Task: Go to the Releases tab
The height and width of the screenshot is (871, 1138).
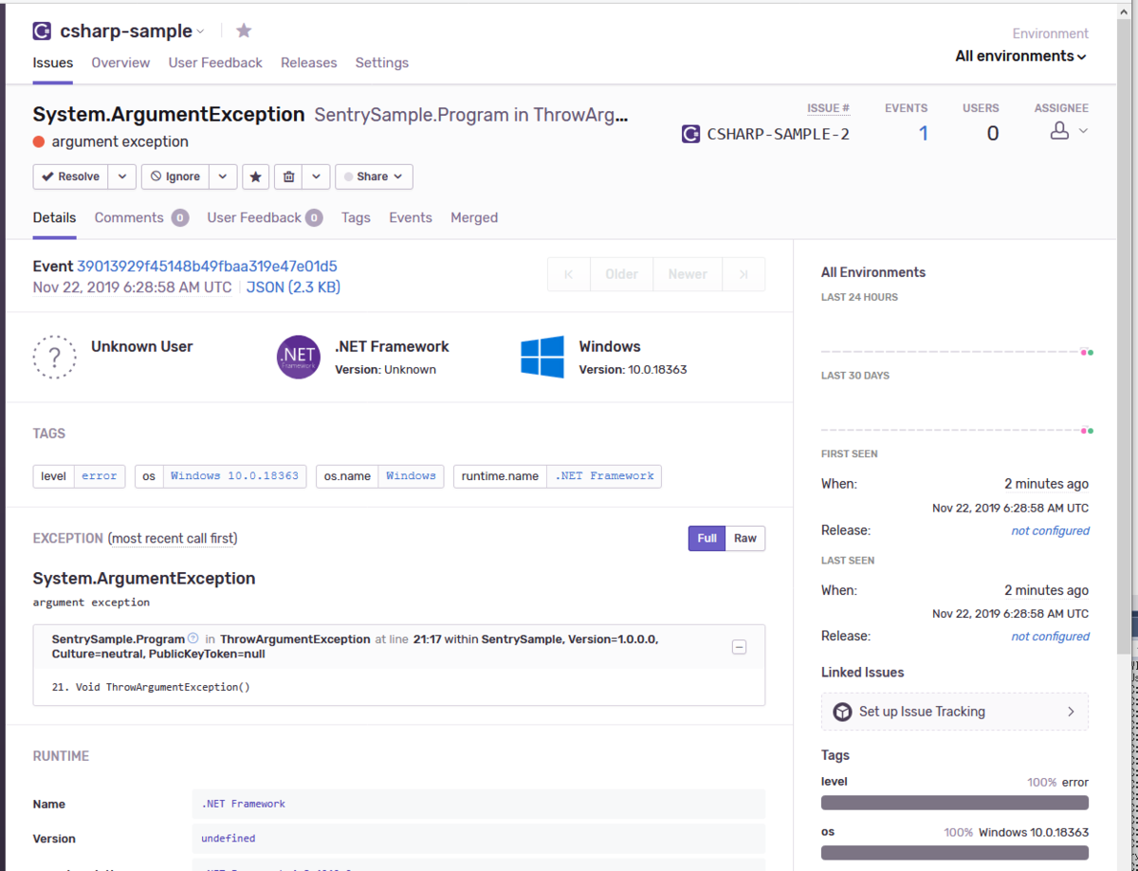Action: point(308,63)
